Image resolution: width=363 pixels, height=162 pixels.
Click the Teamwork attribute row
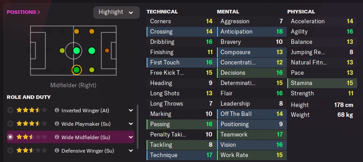(x=252, y=135)
